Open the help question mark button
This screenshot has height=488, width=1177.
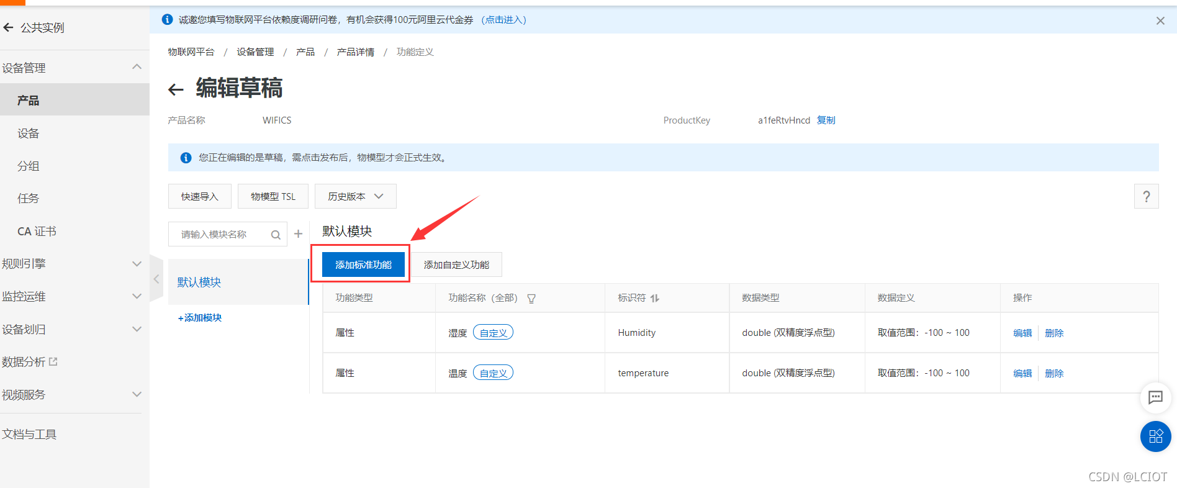point(1146,197)
